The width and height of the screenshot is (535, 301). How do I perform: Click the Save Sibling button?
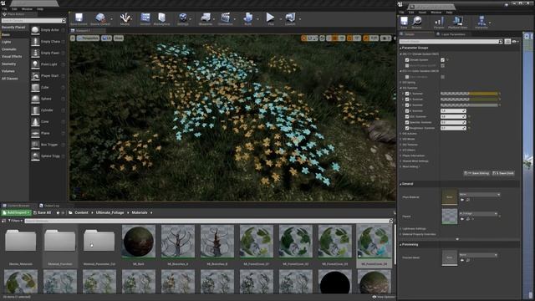477,173
